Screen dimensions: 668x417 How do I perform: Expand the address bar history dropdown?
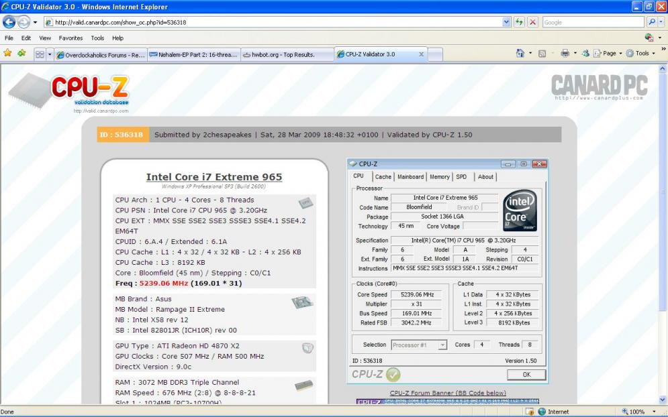506,22
